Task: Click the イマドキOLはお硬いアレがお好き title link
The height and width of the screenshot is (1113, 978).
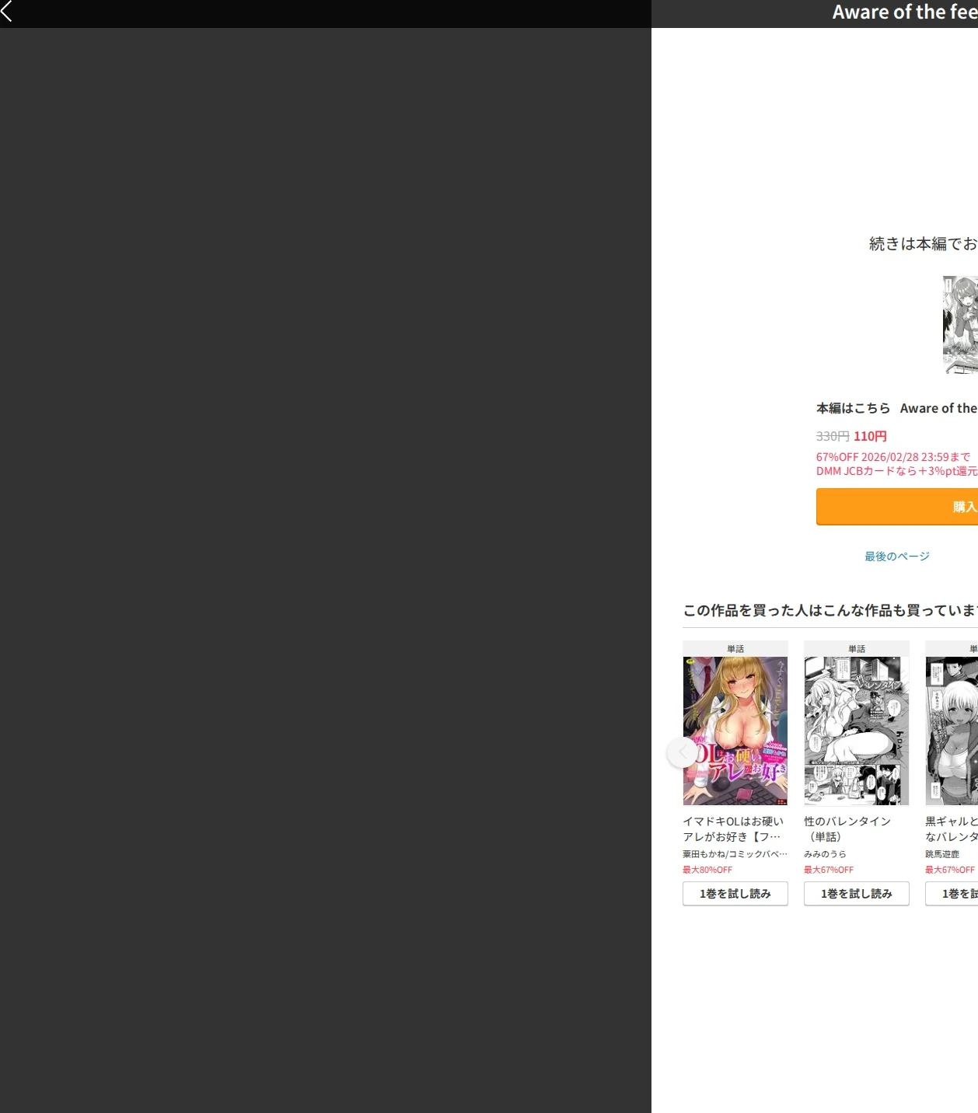Action: [733, 829]
